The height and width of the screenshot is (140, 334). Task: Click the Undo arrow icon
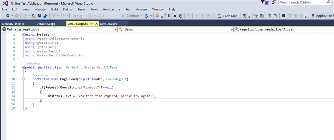[x=53, y=16]
